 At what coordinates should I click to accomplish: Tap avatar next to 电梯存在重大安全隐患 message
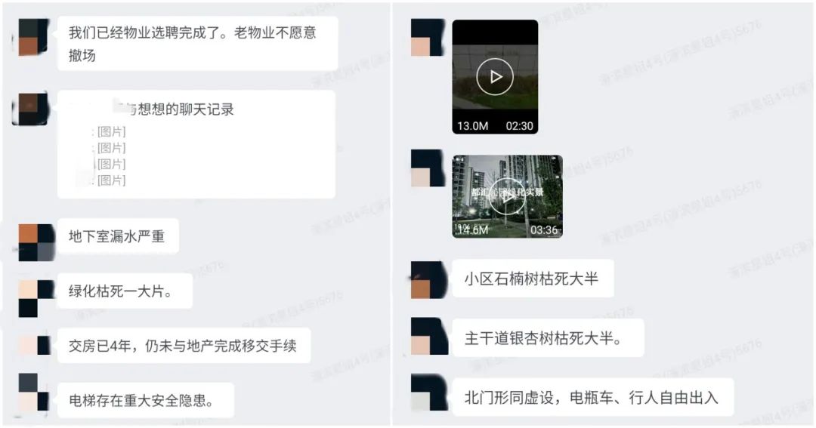click(34, 392)
